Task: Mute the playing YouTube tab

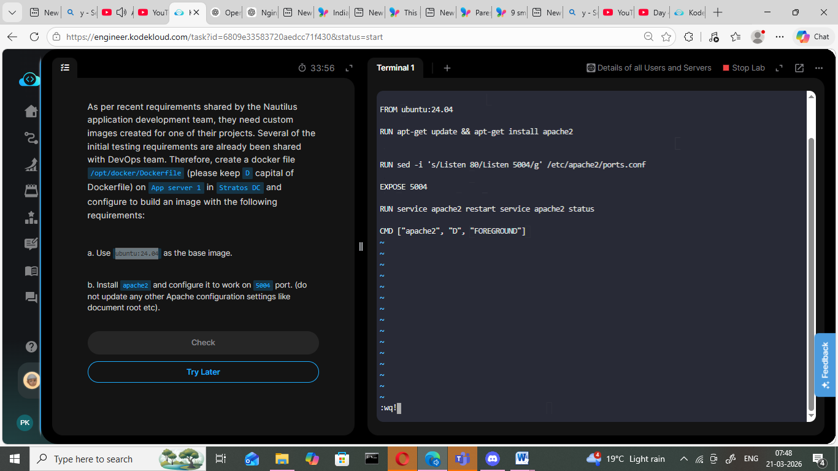Action: pyautogui.click(x=121, y=12)
